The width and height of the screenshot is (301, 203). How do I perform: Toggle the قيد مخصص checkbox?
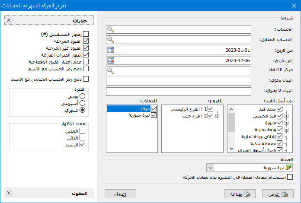279,116
